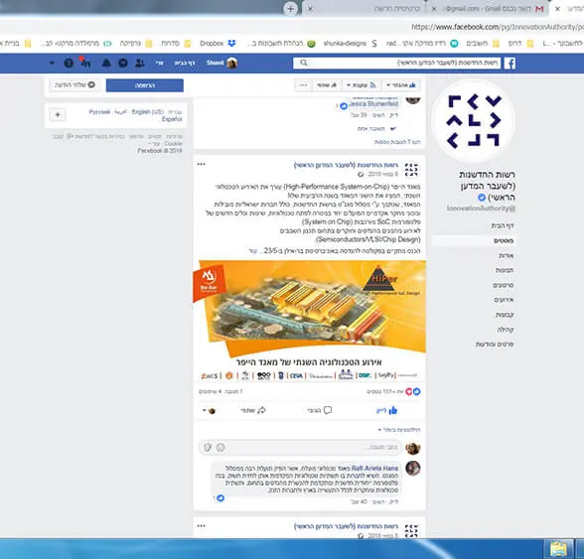584x559 pixels.
Task: Open the notifications bell icon
Action: pyautogui.click(x=106, y=63)
